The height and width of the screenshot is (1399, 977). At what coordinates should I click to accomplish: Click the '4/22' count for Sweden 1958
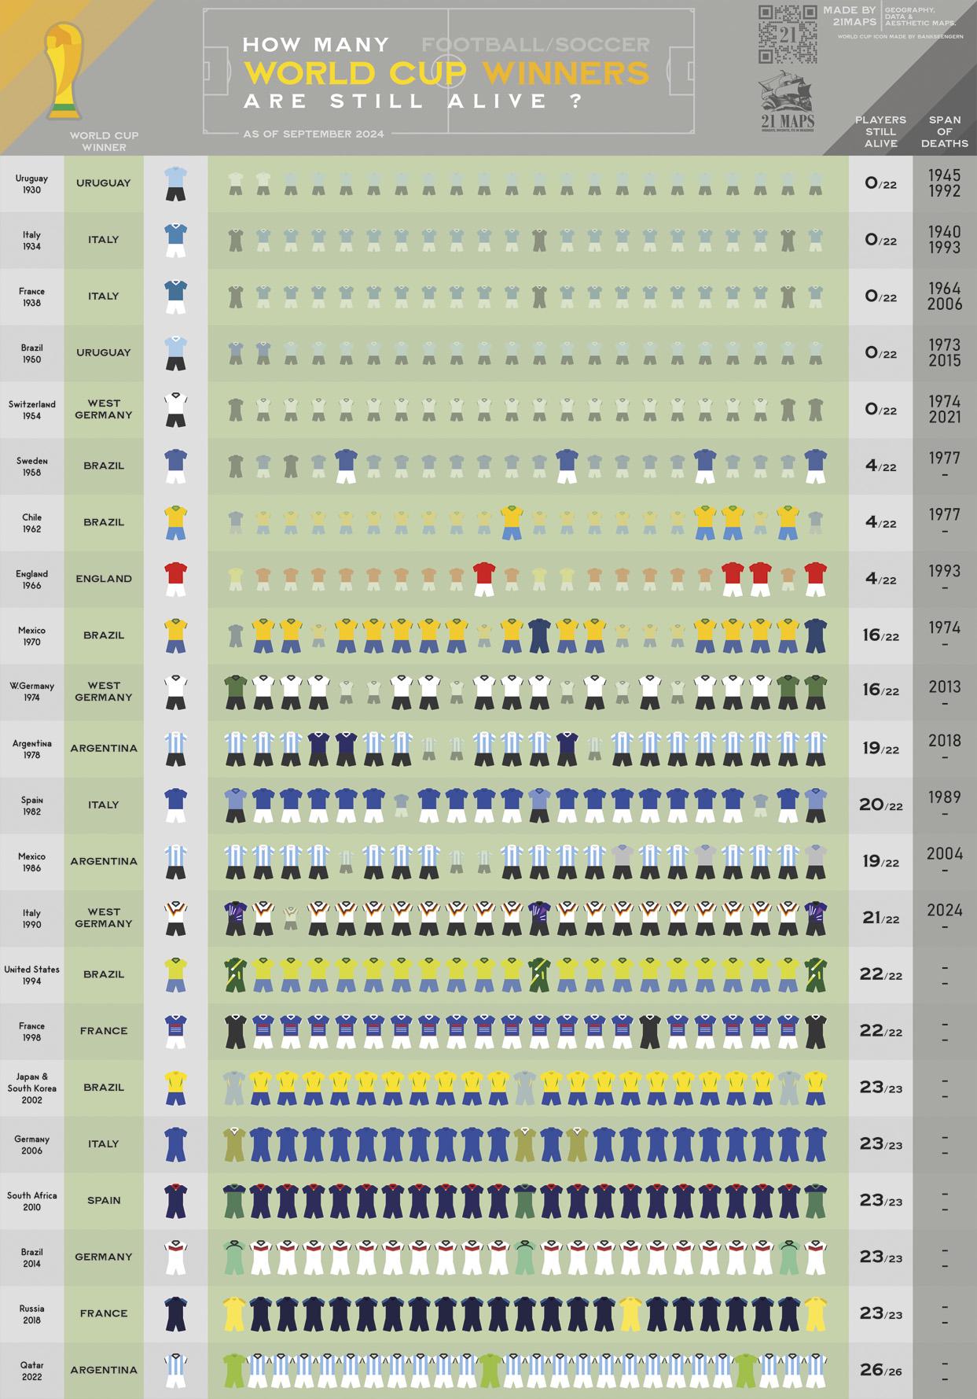880,466
